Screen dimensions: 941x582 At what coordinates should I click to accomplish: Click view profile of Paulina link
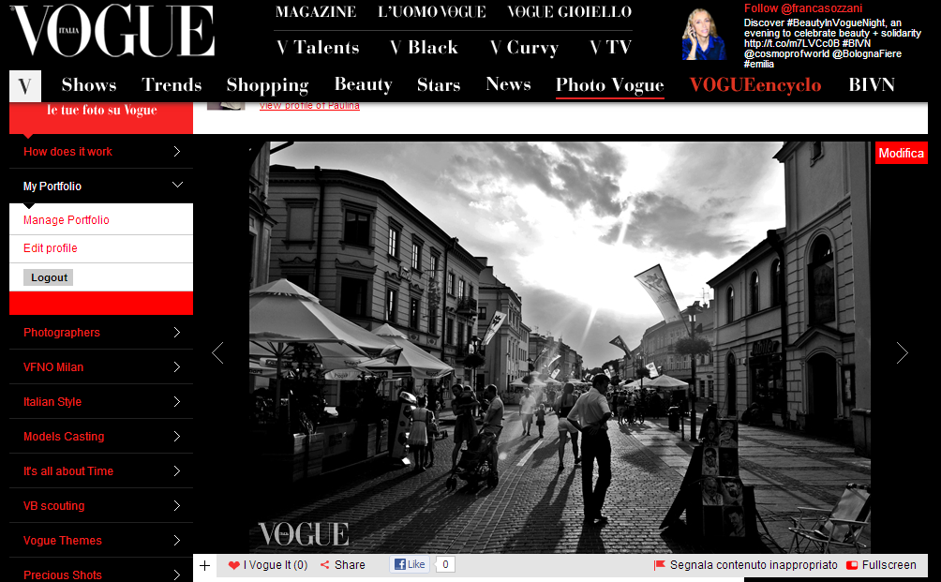[x=309, y=106]
